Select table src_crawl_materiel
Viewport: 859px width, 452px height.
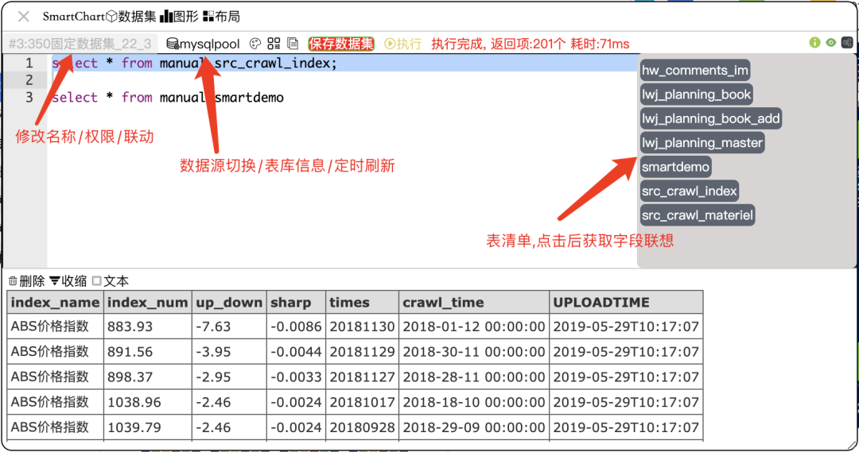tap(698, 215)
